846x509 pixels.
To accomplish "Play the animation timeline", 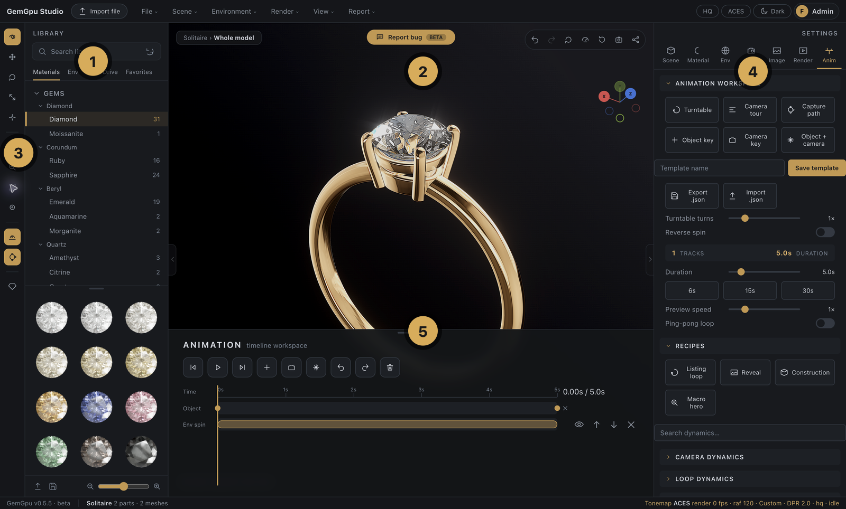I will (218, 367).
